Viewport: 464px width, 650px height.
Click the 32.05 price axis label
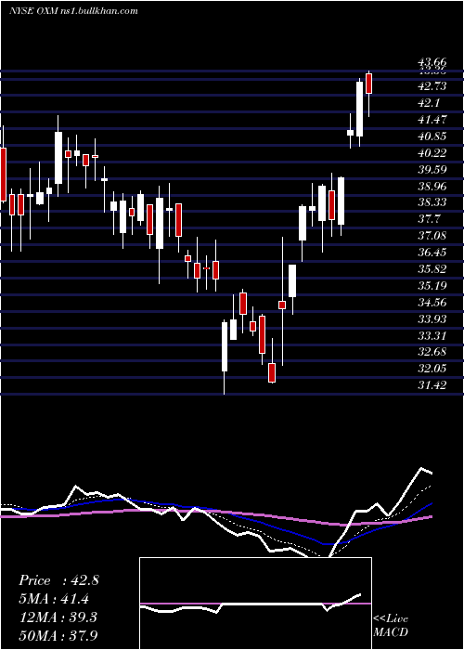(432, 368)
